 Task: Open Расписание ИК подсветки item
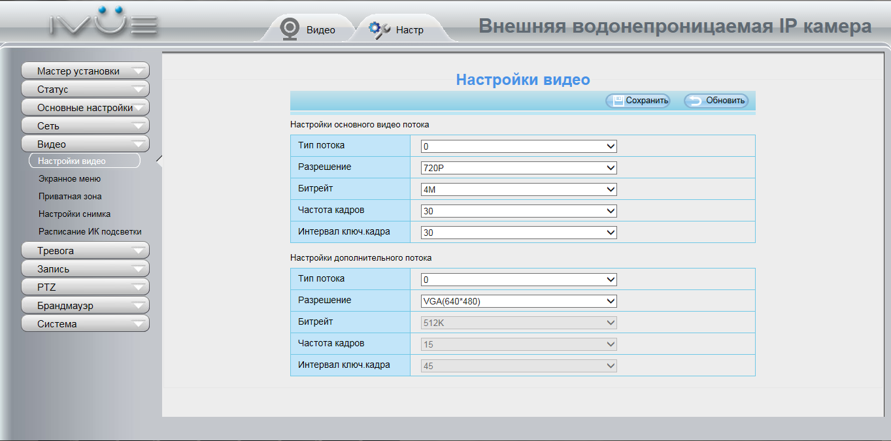(x=90, y=231)
